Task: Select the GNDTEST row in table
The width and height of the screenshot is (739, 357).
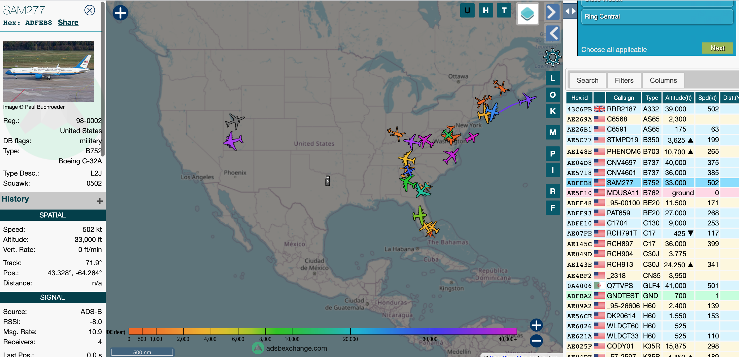Action: (x=653, y=296)
